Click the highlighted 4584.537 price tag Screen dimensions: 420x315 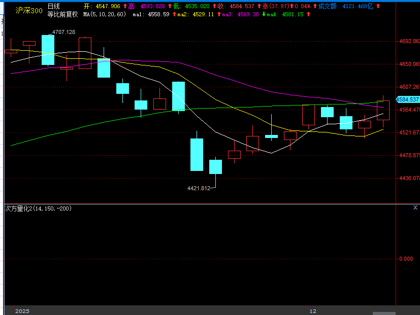pyautogui.click(x=408, y=99)
